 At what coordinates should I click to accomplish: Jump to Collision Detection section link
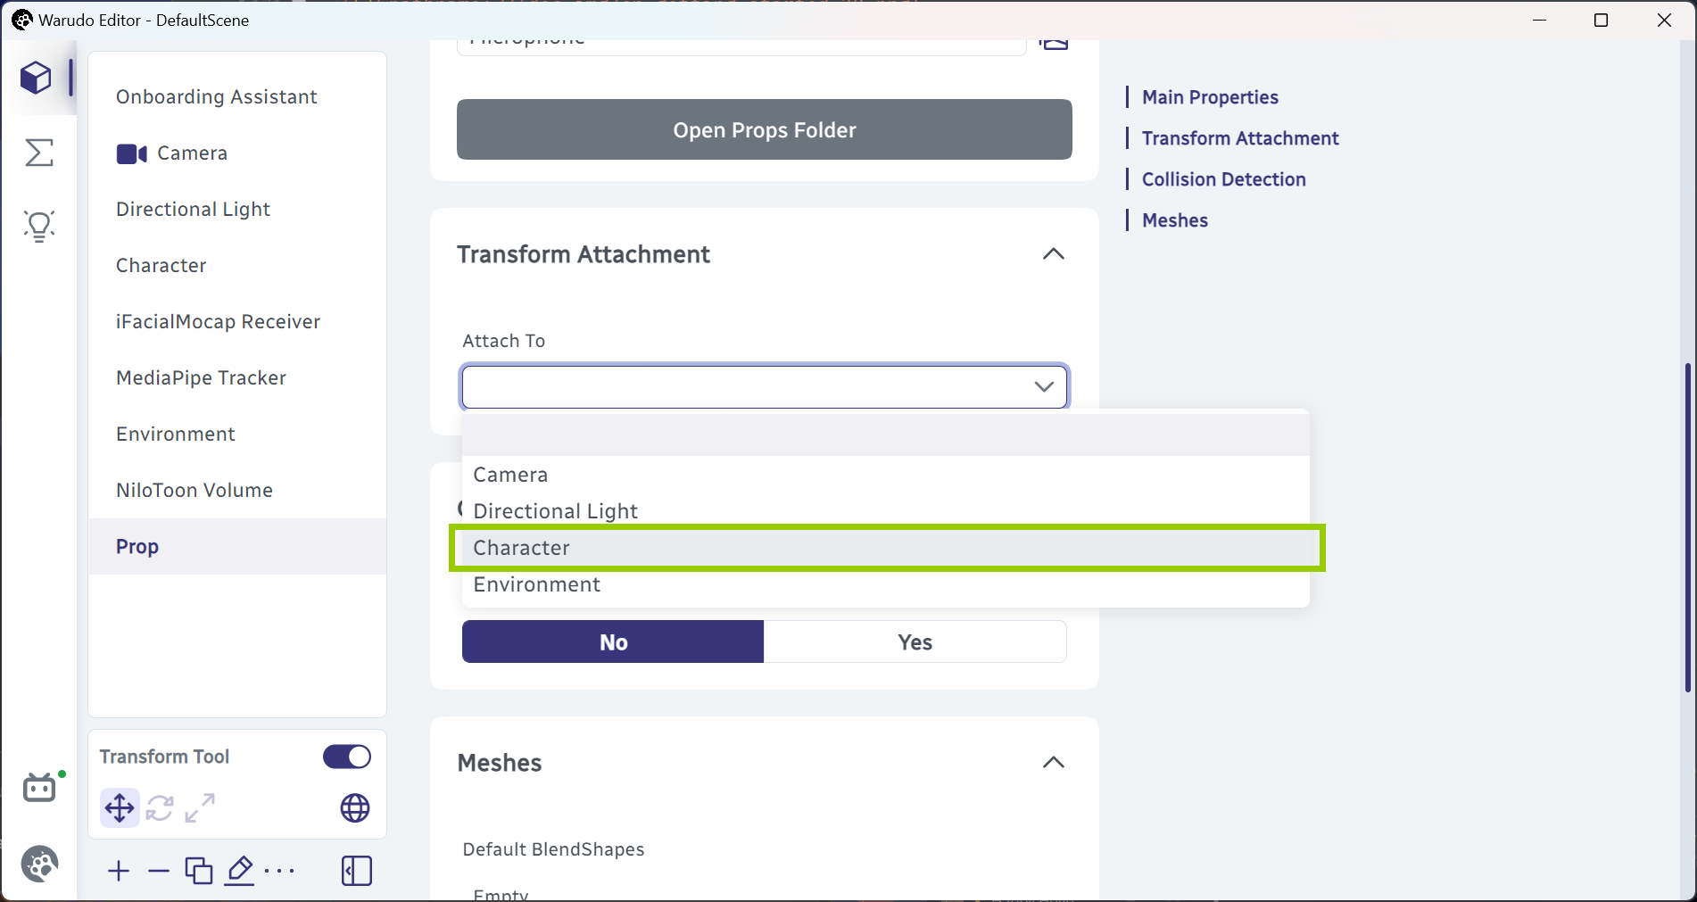click(1223, 179)
